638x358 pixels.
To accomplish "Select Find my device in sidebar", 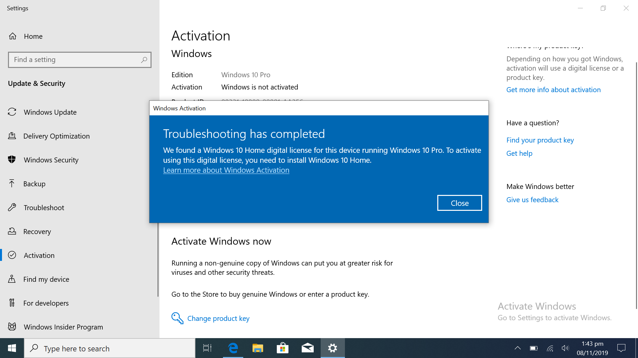I will coord(80,279).
